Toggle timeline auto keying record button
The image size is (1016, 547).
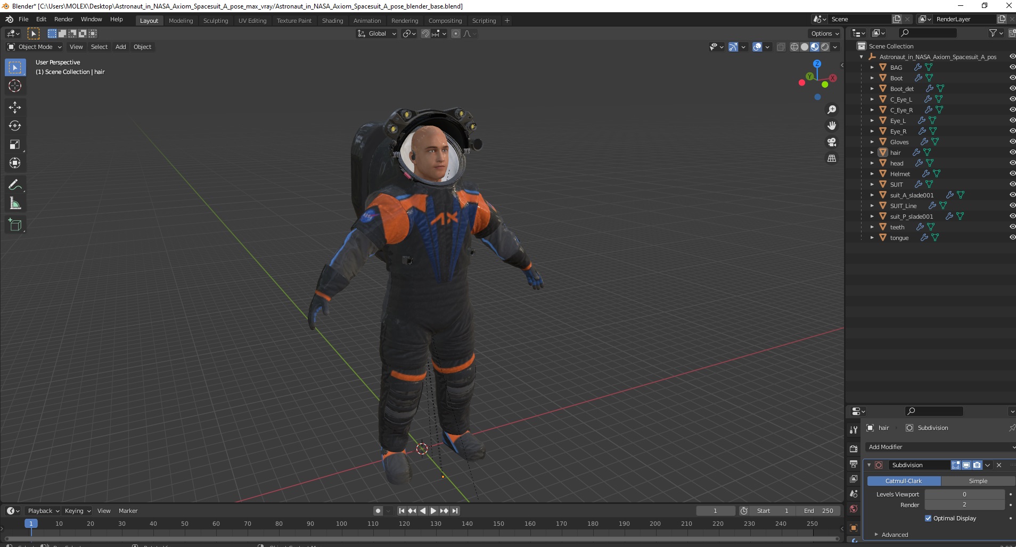tap(378, 511)
